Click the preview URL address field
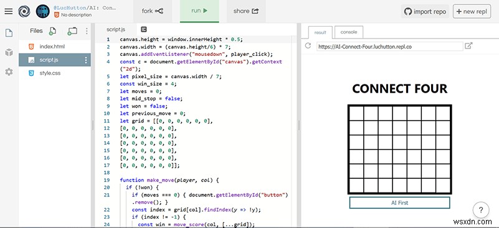Image resolution: width=499 pixels, height=228 pixels. 389,47
